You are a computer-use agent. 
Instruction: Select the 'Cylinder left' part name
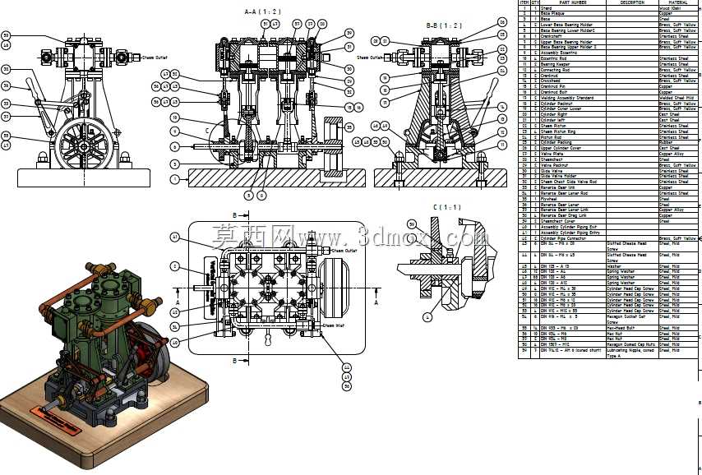pyautogui.click(x=553, y=120)
